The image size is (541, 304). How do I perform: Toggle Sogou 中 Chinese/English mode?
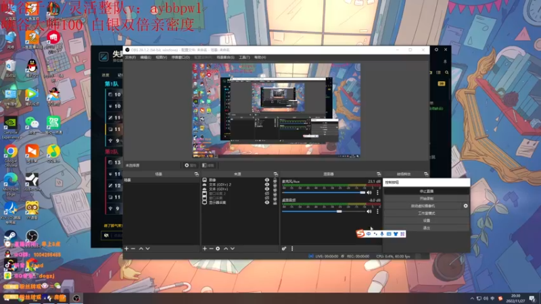coord(369,234)
